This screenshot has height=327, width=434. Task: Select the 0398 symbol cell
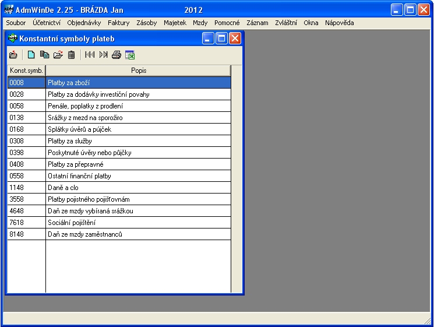pyautogui.click(x=26, y=152)
